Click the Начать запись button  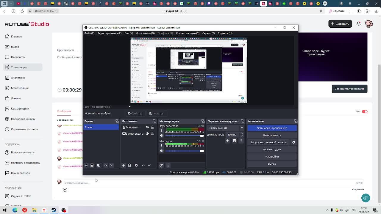[272, 135]
